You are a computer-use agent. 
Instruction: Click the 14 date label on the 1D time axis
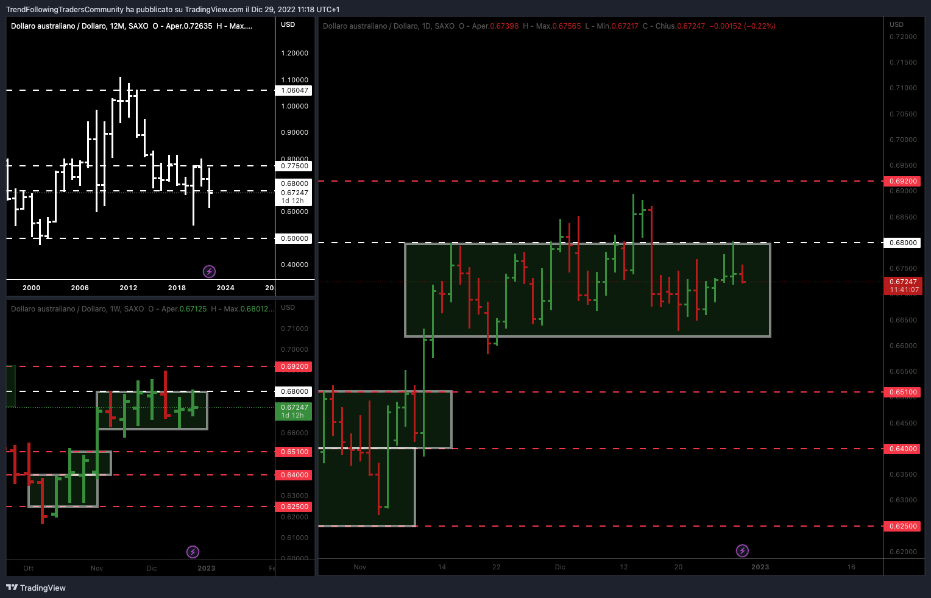pos(442,567)
